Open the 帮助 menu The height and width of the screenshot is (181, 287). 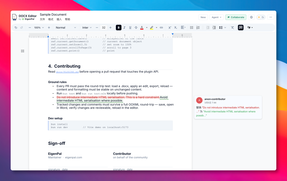tap(67, 19)
